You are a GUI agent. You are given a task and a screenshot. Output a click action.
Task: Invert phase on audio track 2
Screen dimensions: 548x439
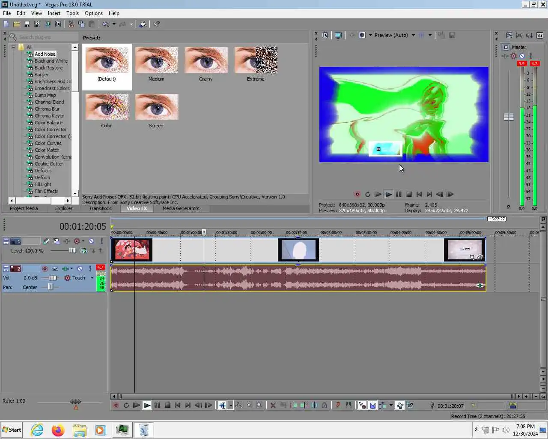coord(55,269)
